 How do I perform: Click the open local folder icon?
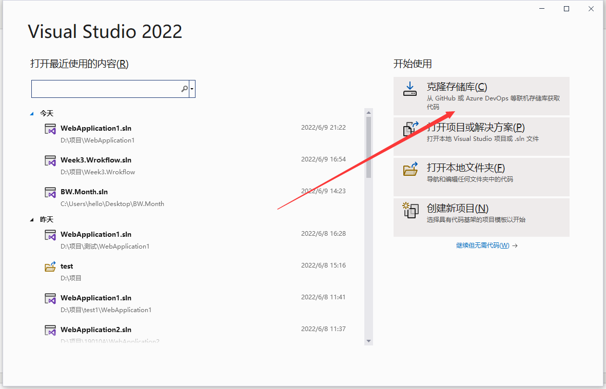point(410,169)
